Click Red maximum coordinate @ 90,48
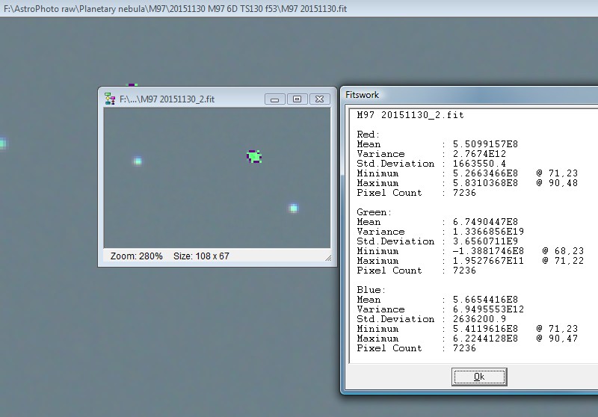The width and height of the screenshot is (598, 417). 557,183
